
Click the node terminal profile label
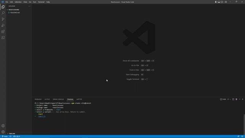[x=223, y=99]
